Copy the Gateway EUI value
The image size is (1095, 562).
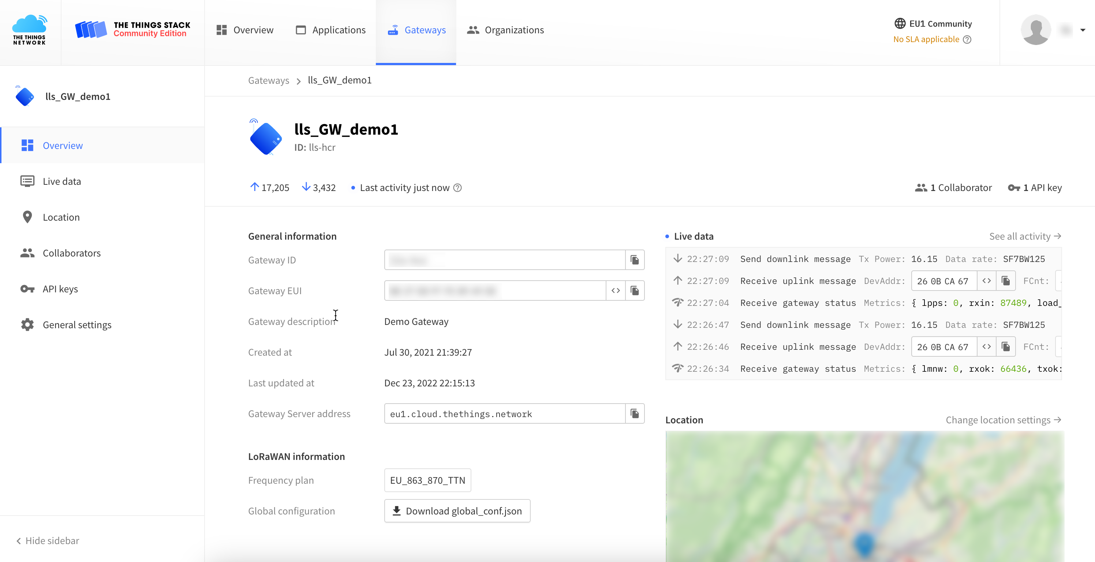(x=635, y=291)
